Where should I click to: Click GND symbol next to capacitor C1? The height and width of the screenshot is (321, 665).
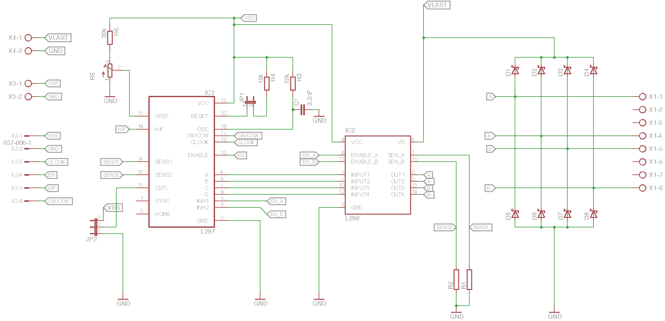[319, 119]
